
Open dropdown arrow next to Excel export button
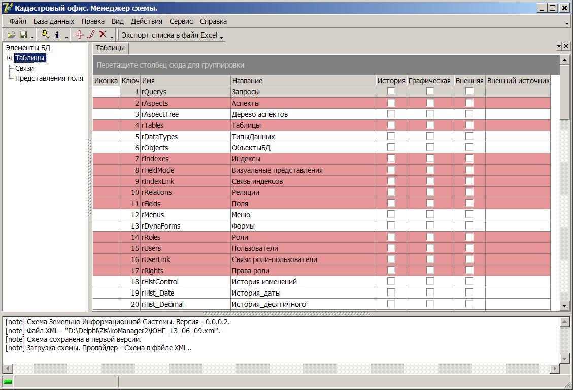pyautogui.click(x=222, y=36)
